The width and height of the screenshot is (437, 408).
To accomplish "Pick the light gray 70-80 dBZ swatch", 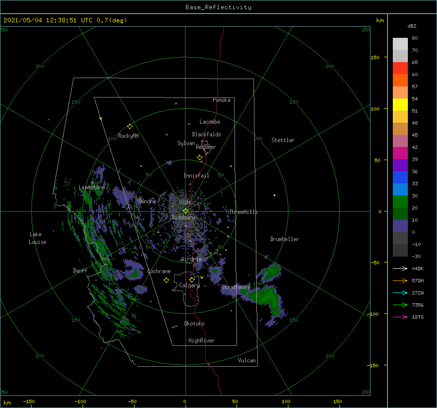I will pyautogui.click(x=400, y=44).
